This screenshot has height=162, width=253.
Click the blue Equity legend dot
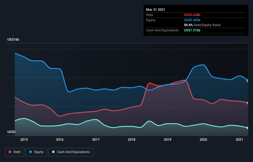(31, 152)
